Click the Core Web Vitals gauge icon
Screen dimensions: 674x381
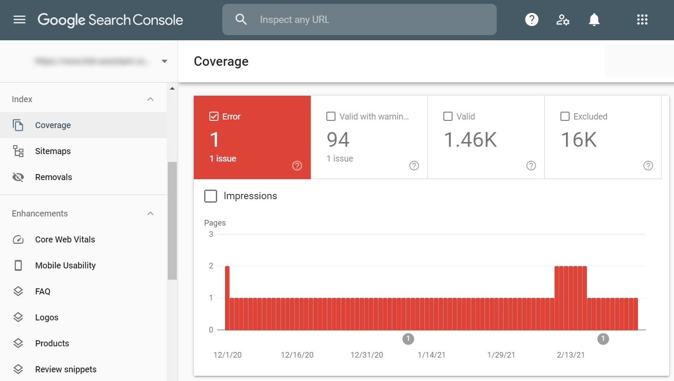point(18,239)
